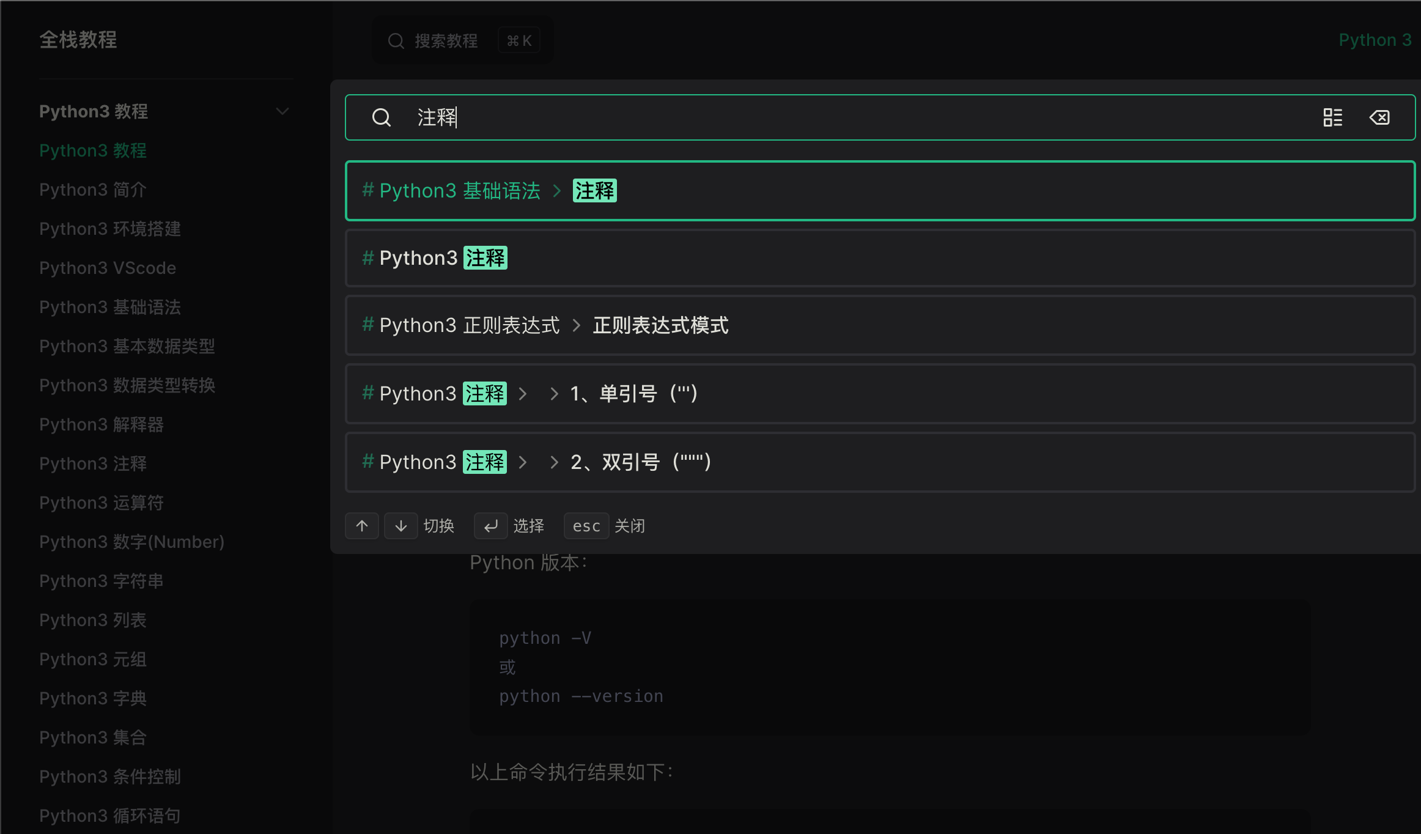Click the 全栈教程 site title
This screenshot has width=1421, height=834.
[78, 40]
